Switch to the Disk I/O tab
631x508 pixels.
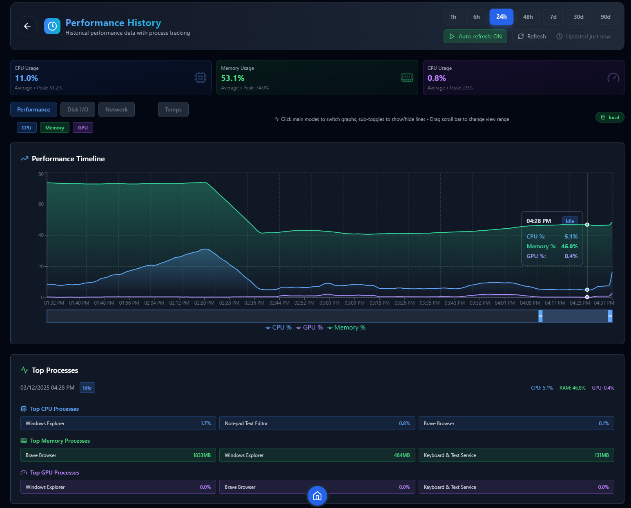point(77,109)
